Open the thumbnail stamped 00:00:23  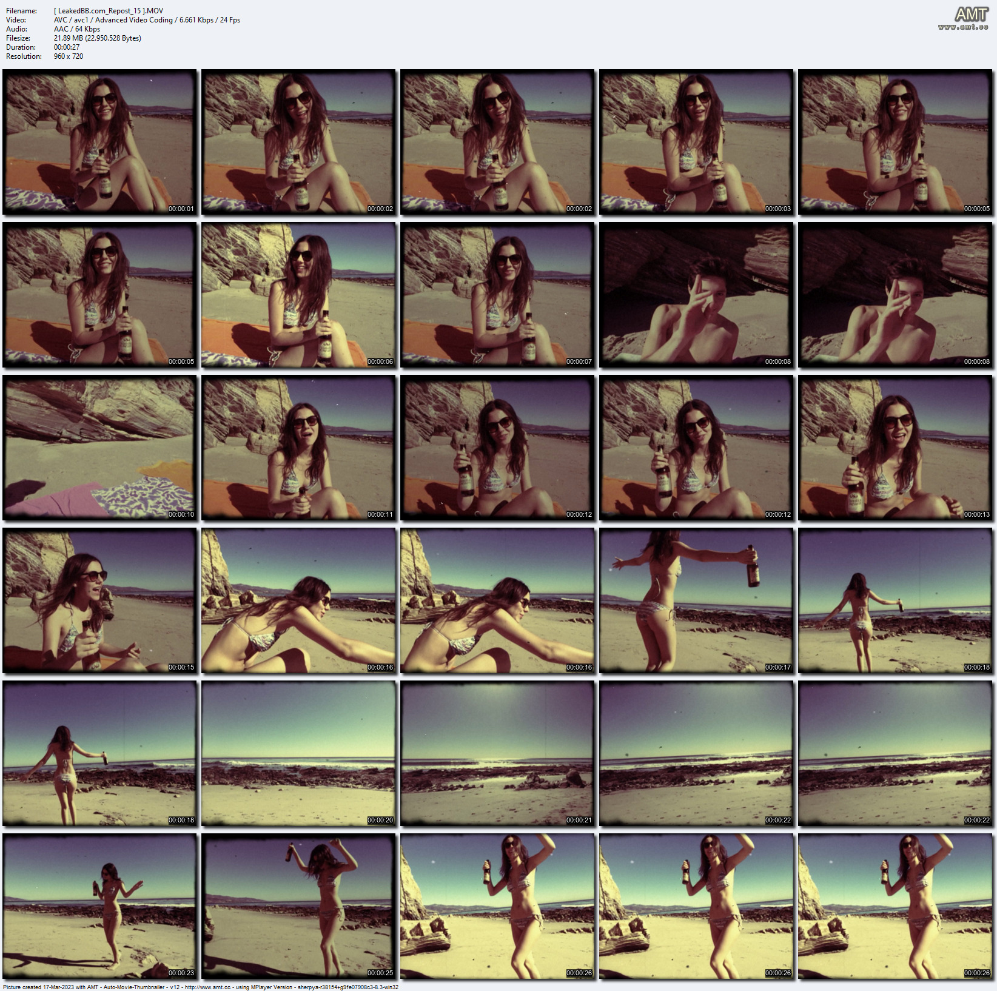pos(100,906)
